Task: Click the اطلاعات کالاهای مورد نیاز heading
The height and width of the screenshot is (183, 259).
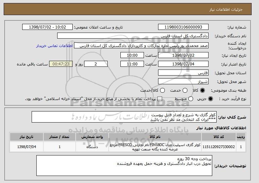Action: (x=221, y=128)
